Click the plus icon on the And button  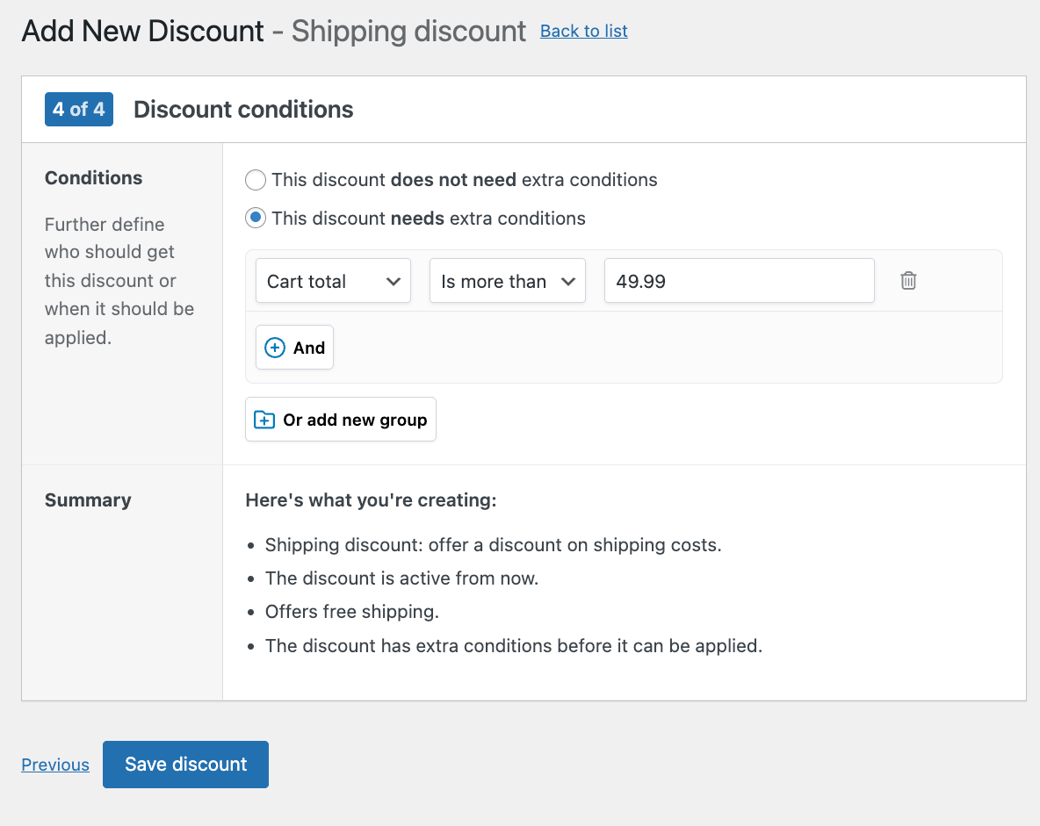[275, 348]
